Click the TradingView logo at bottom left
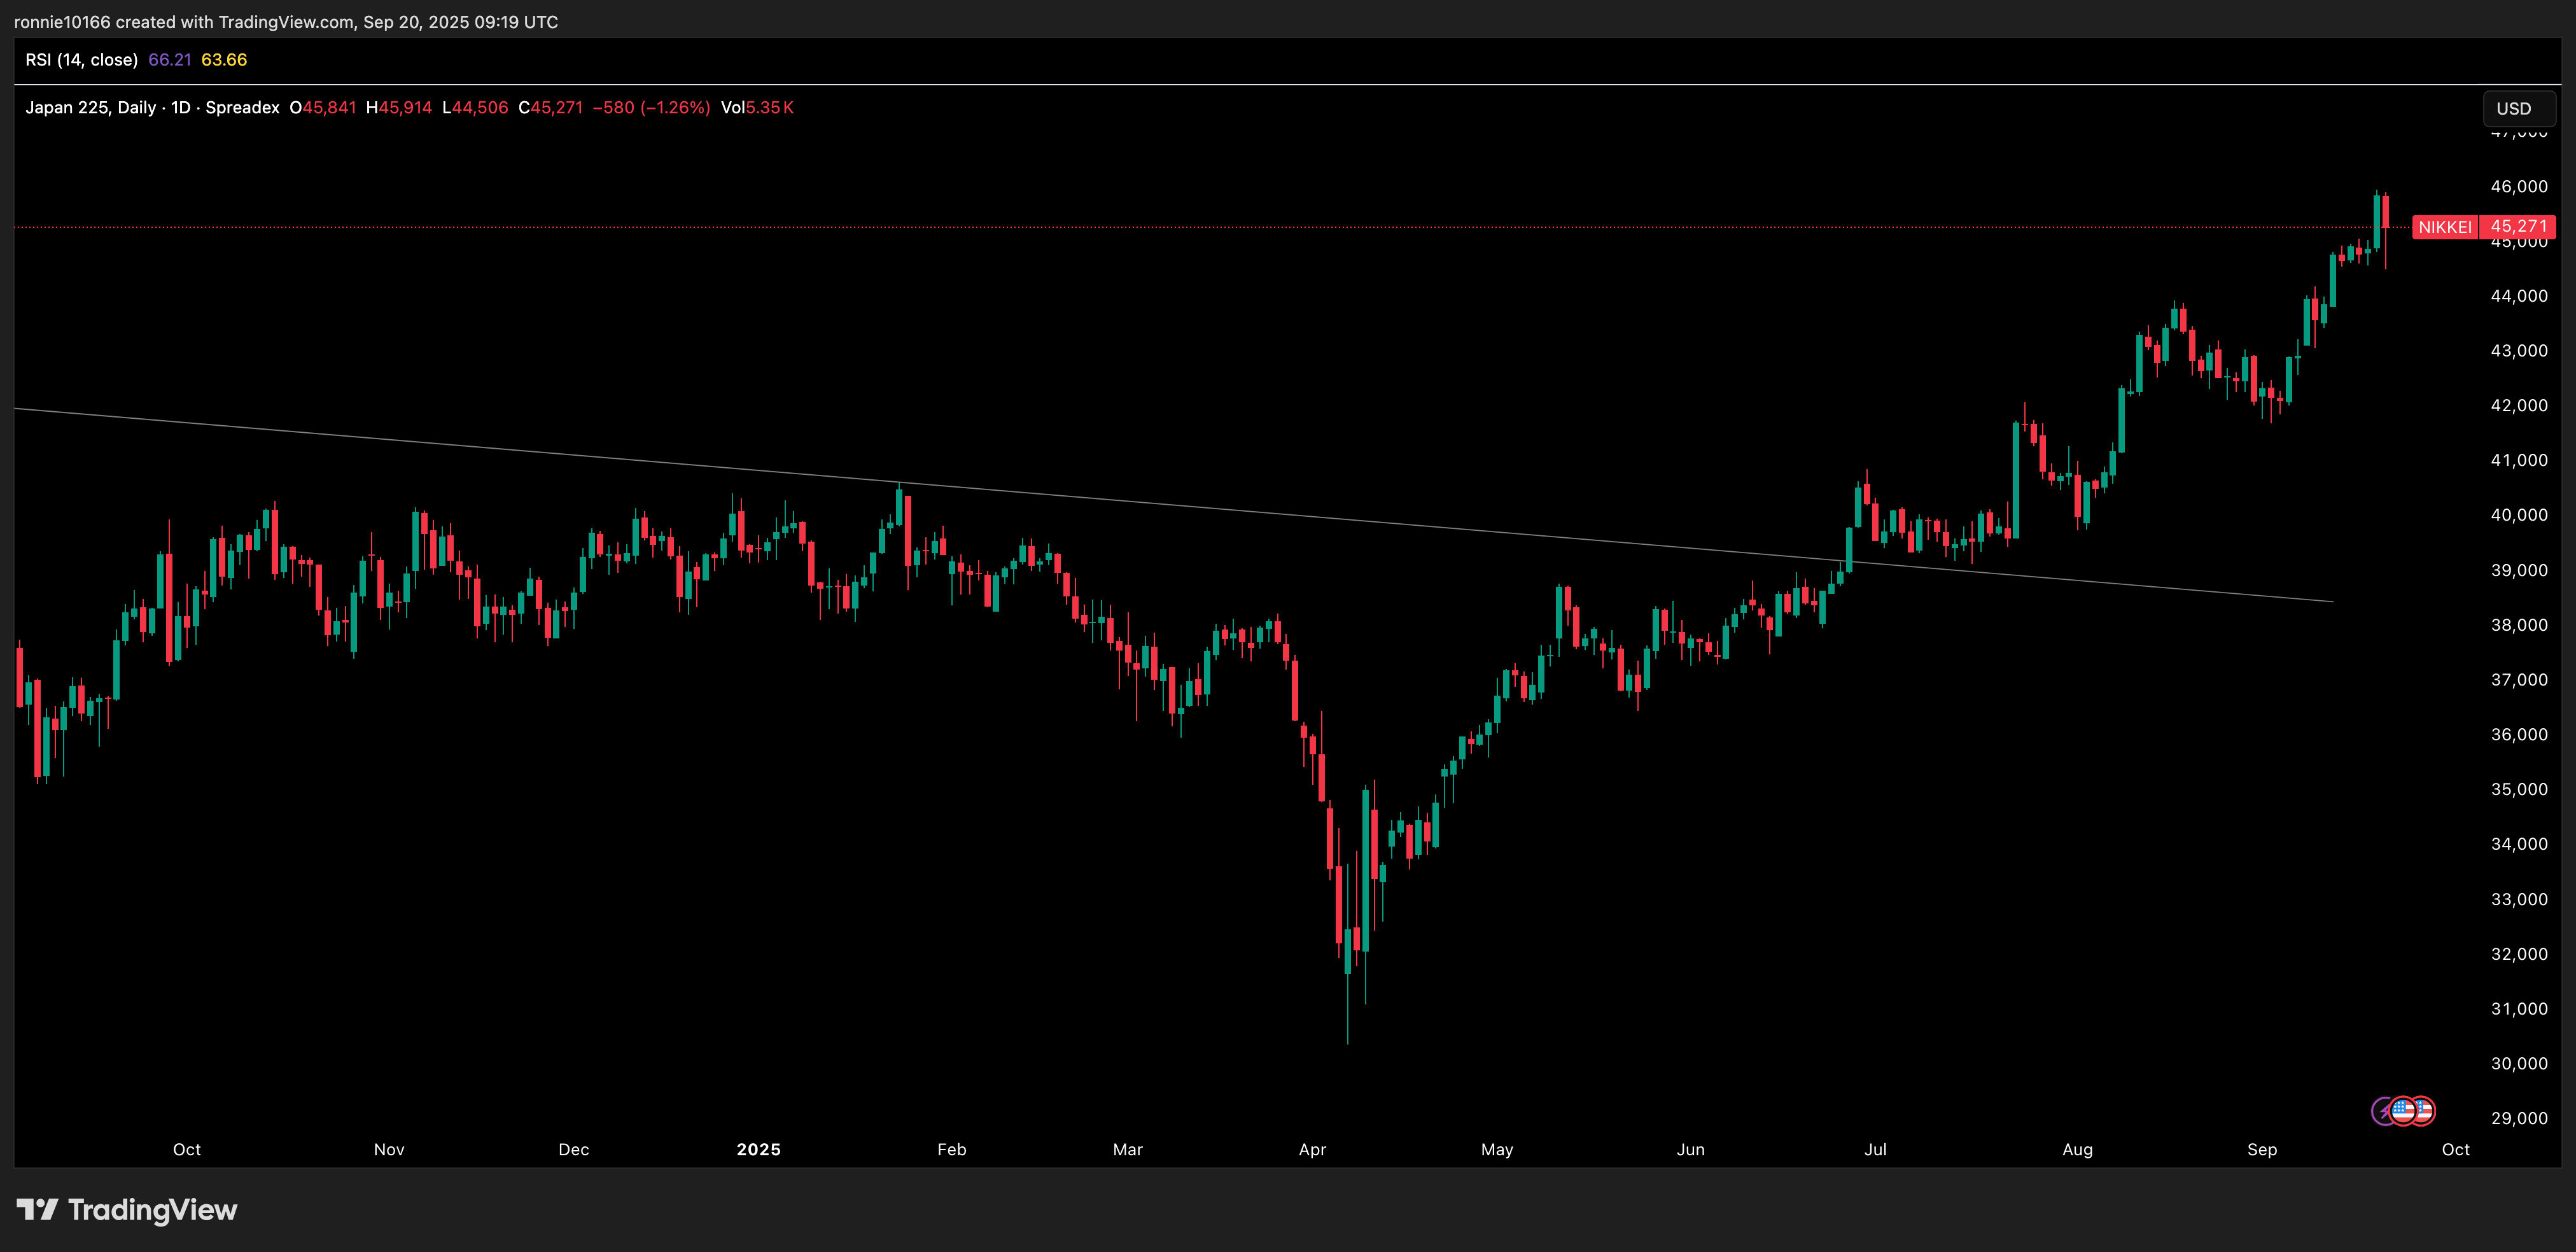2576x1252 pixels. coord(38,1210)
